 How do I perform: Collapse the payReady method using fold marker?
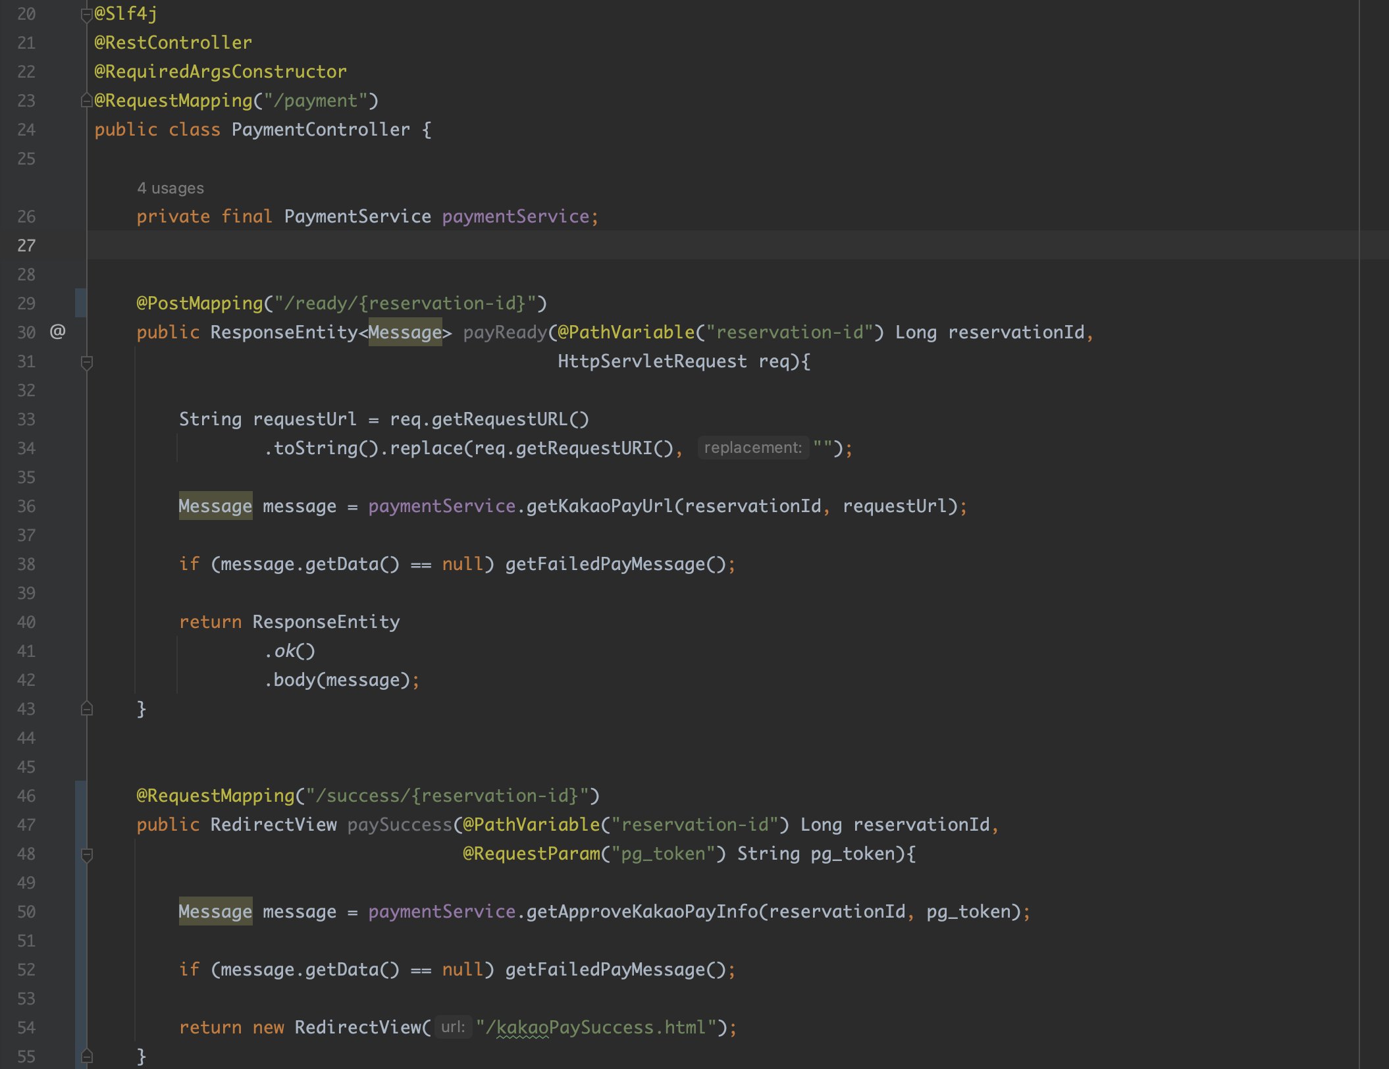tap(86, 361)
